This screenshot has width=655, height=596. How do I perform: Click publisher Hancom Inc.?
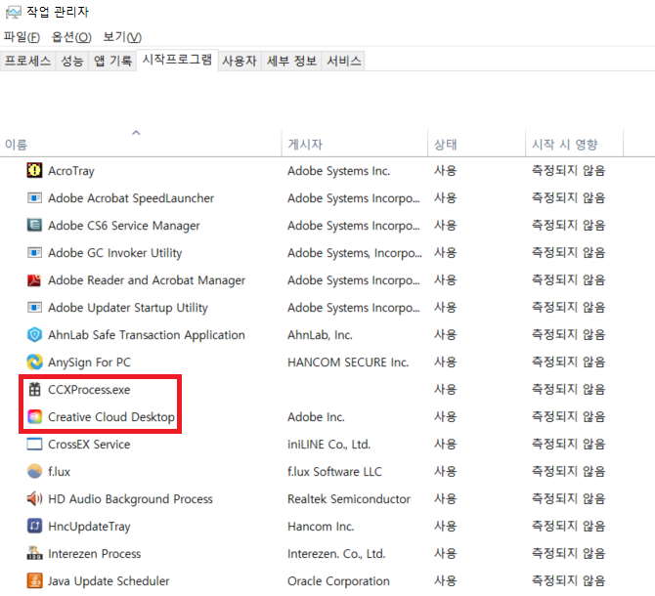click(x=321, y=527)
